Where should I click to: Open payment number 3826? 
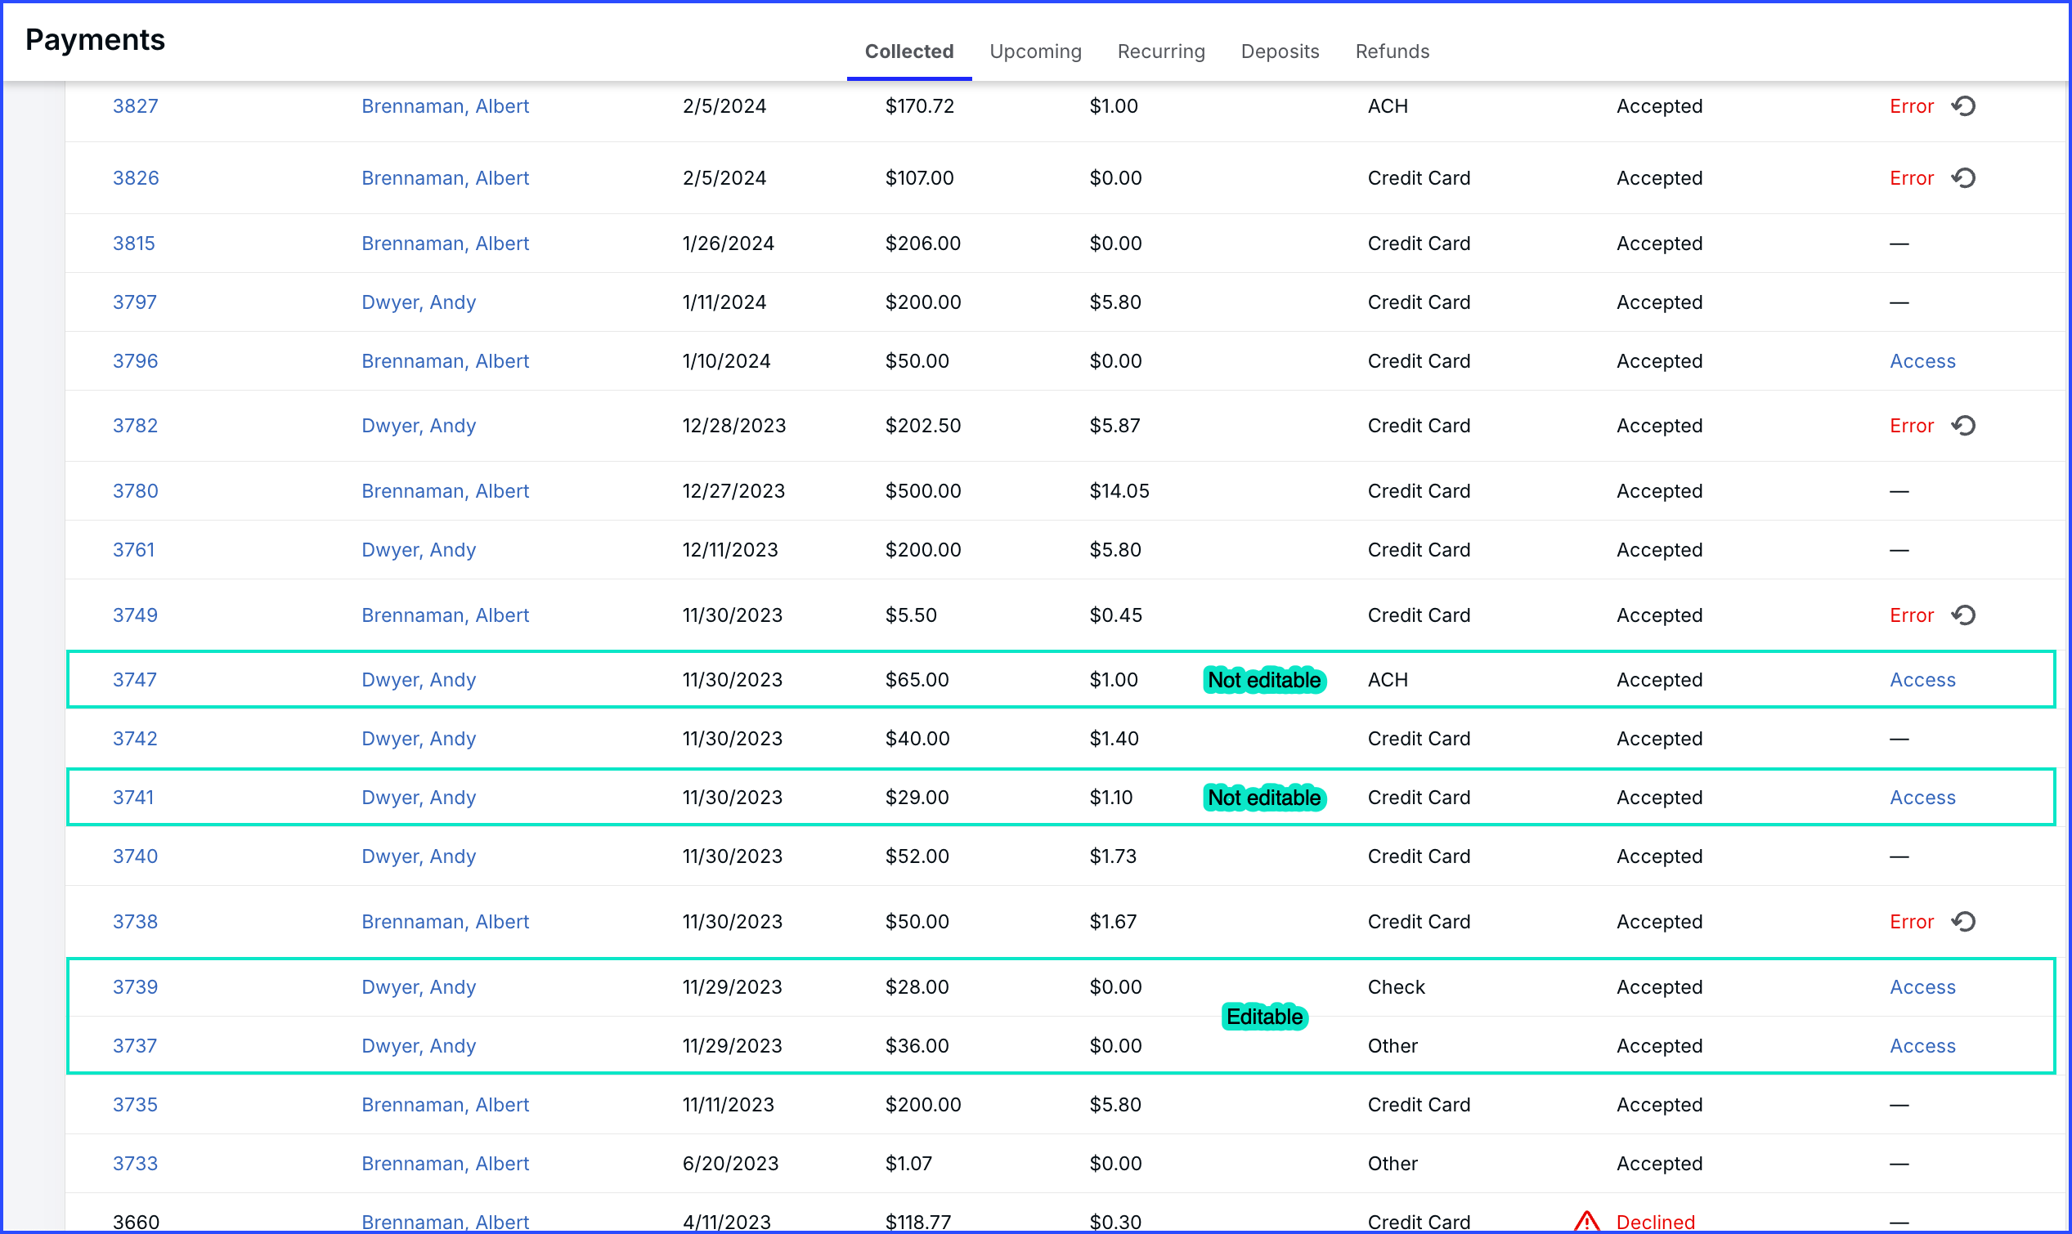coord(136,178)
